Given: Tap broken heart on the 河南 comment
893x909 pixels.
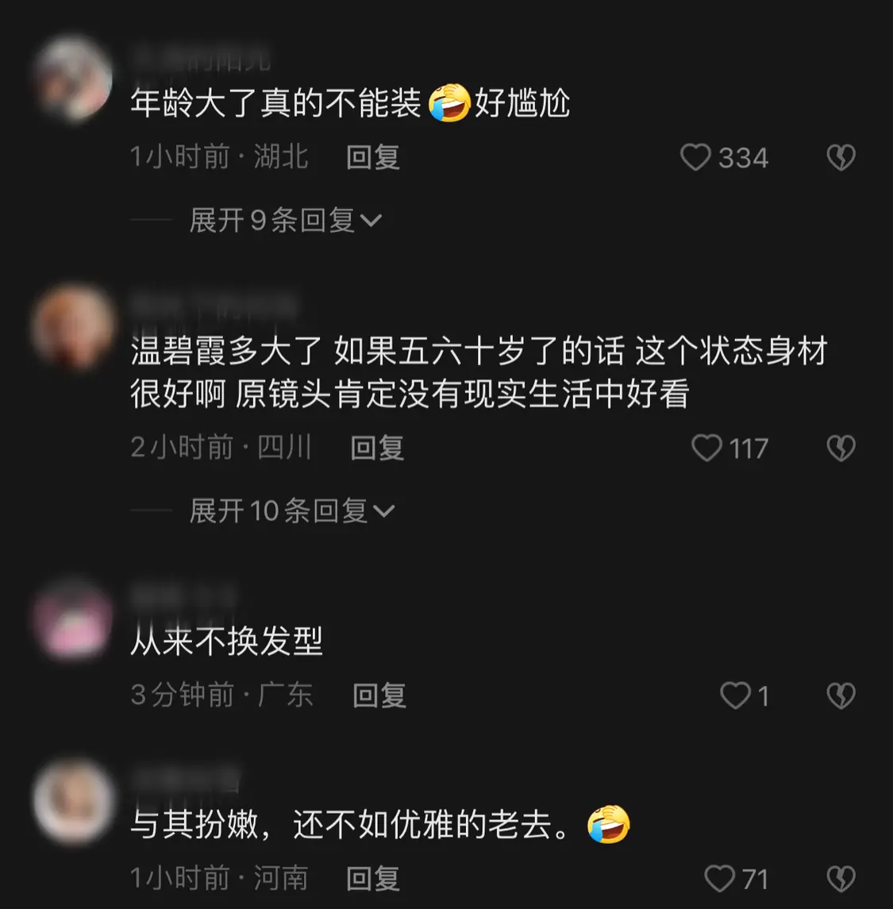Looking at the screenshot, I should [x=841, y=879].
